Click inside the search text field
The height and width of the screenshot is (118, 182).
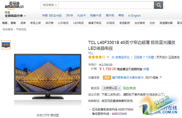106,5
